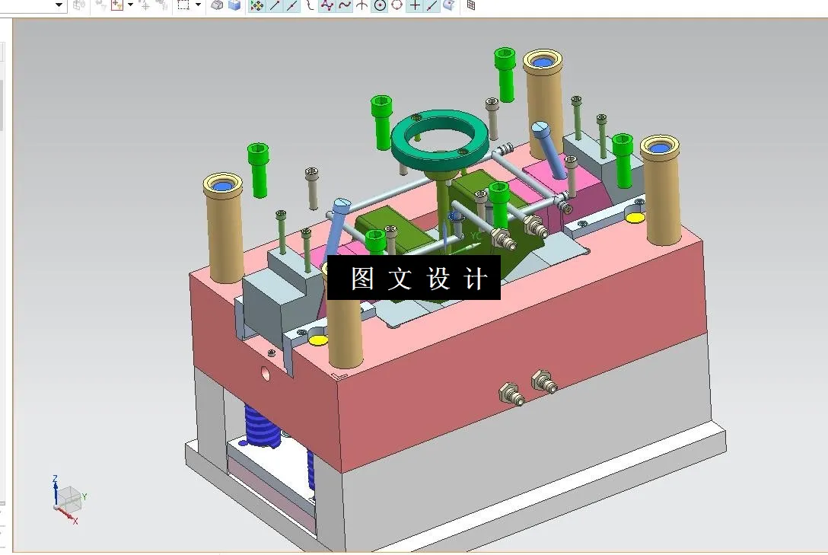Click the Point on Curve snap icon

pyautogui.click(x=344, y=5)
